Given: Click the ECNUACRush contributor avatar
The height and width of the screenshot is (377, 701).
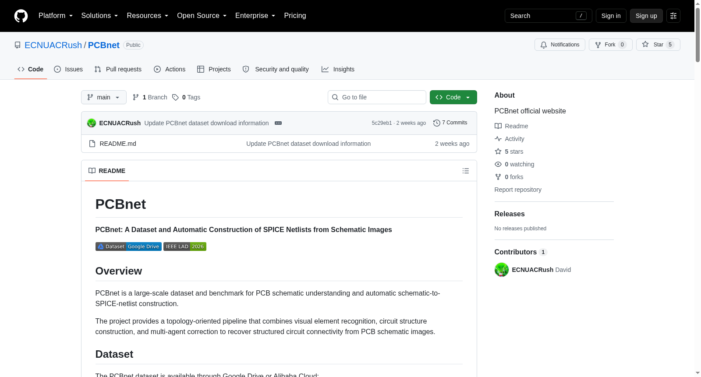Looking at the screenshot, I should [502, 270].
